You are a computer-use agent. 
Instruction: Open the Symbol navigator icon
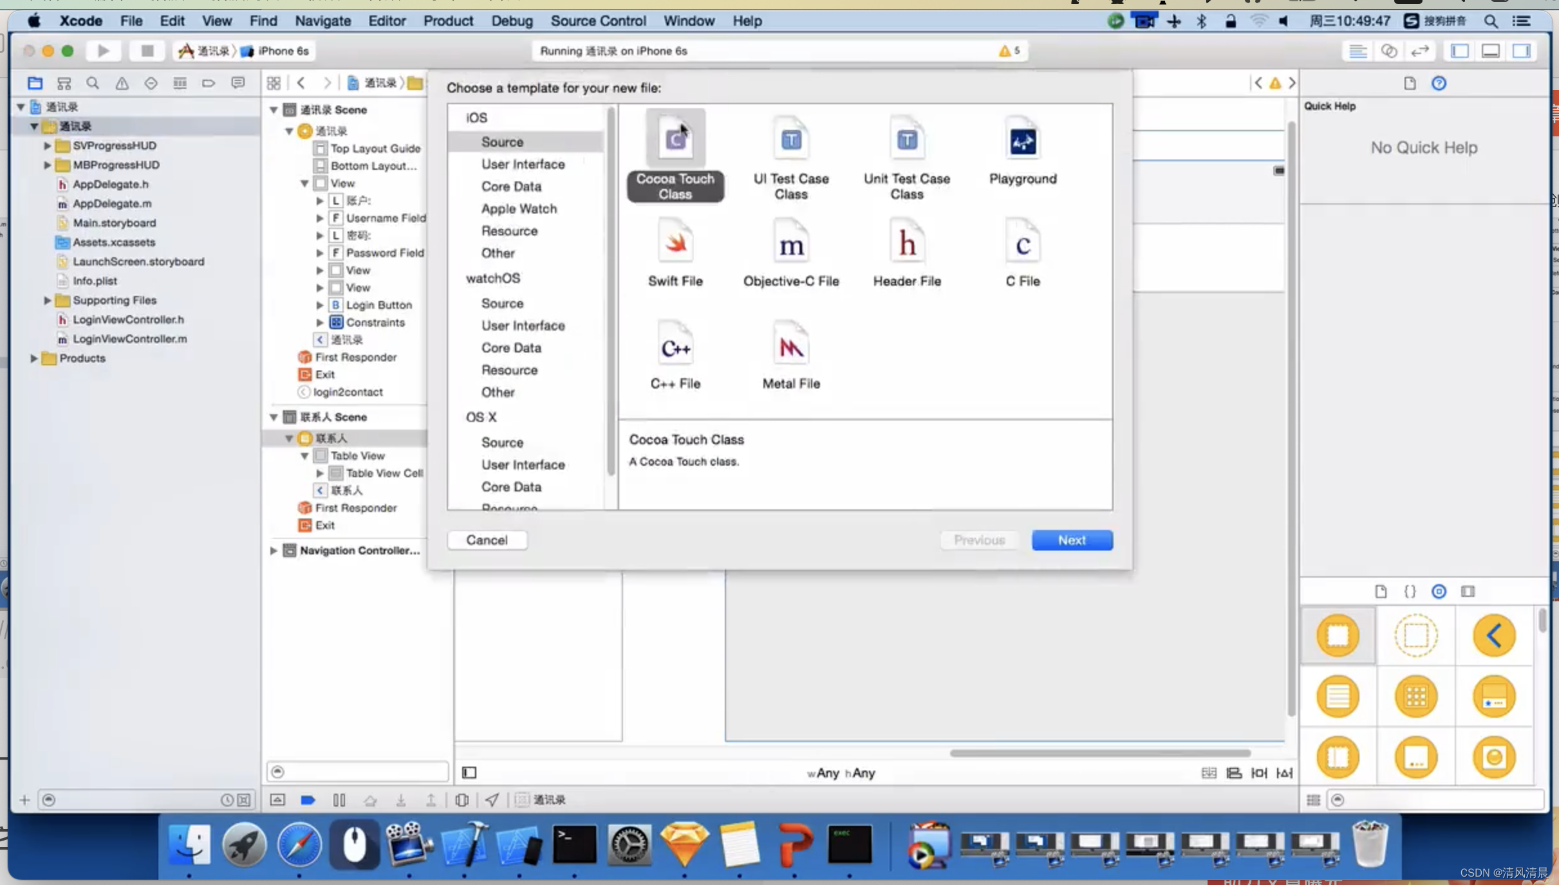tap(64, 83)
